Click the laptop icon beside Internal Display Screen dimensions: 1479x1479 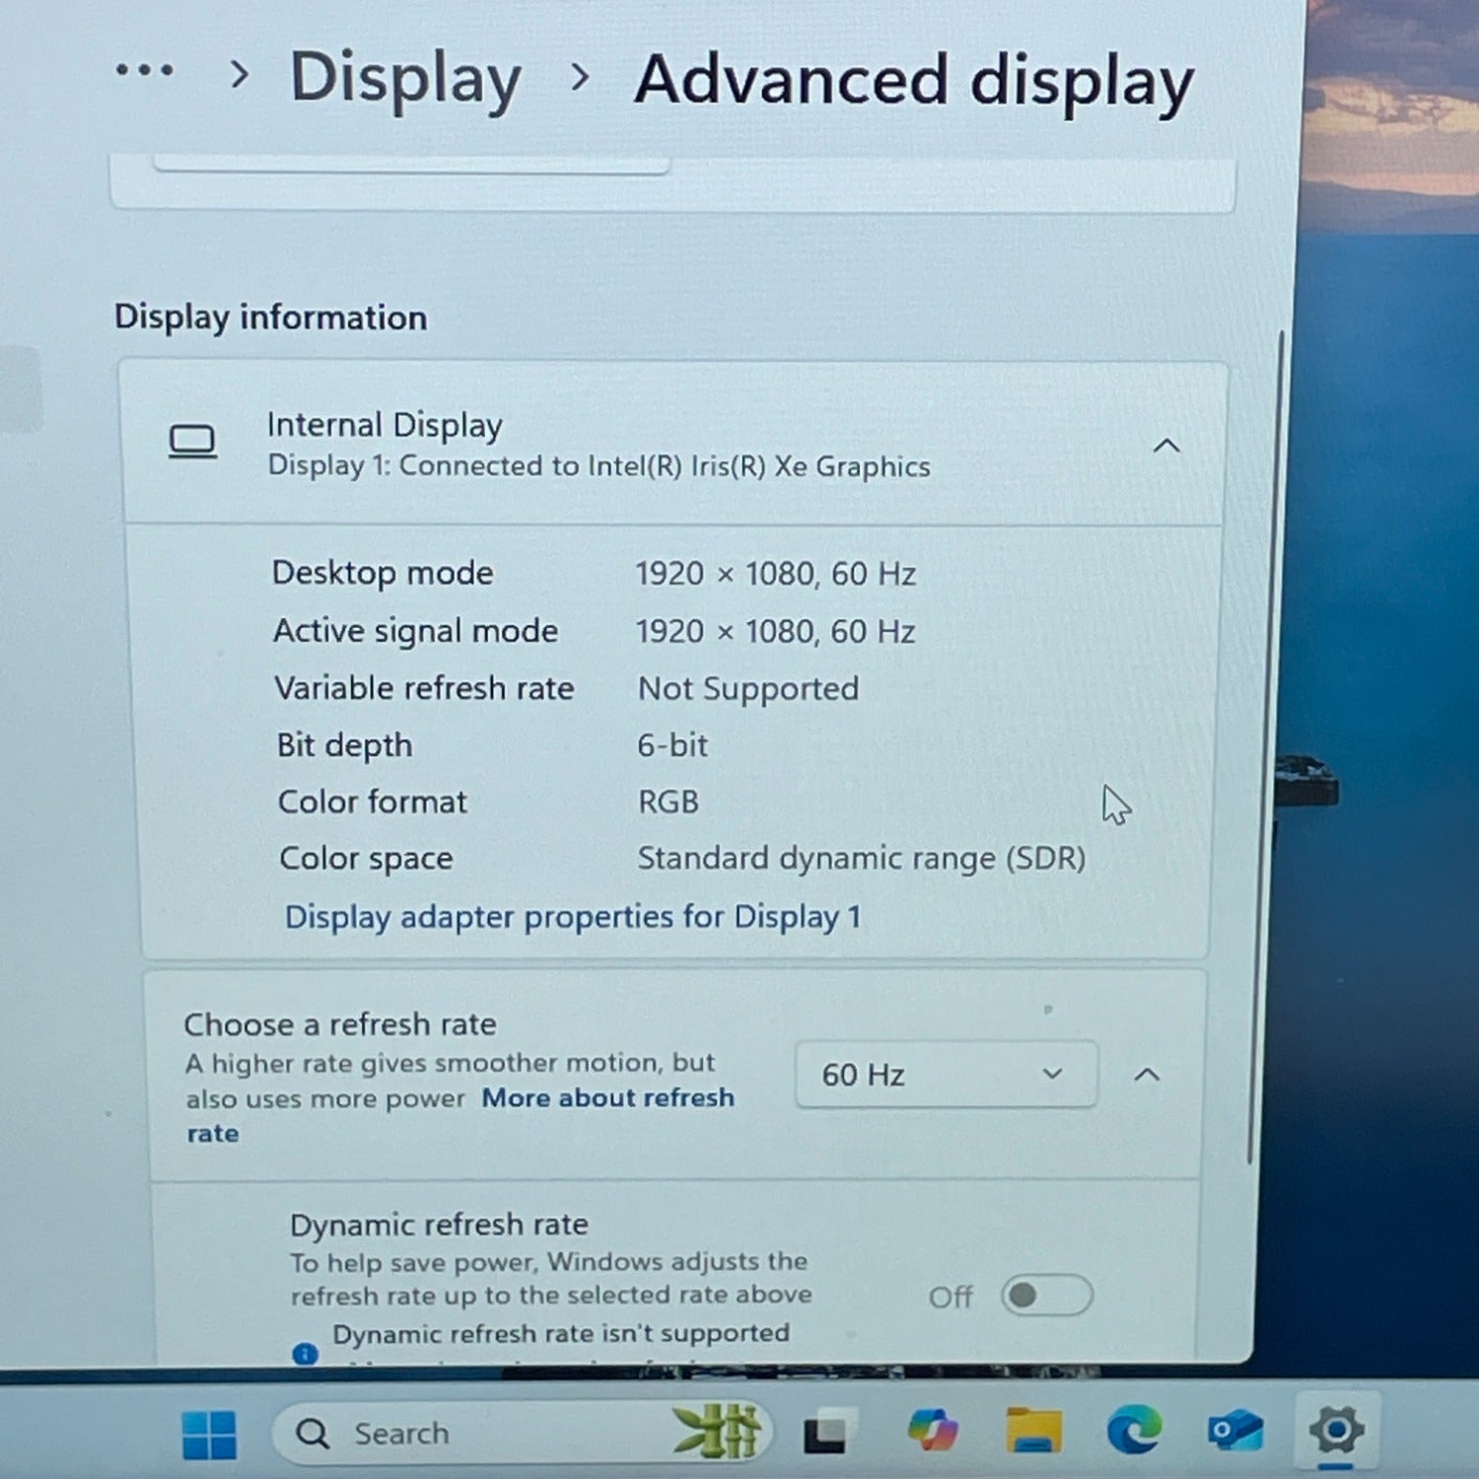pyautogui.click(x=192, y=442)
